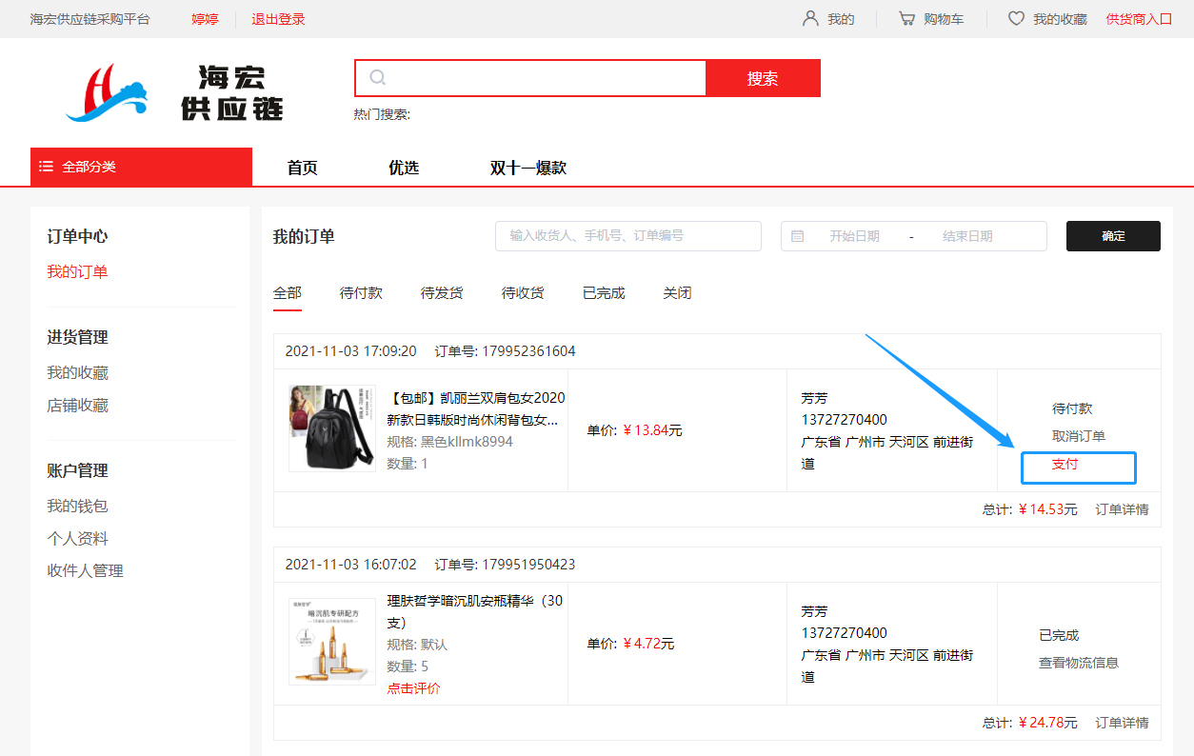Click the black 确定 button
Image resolution: width=1194 pixels, height=756 pixels.
click(1113, 236)
